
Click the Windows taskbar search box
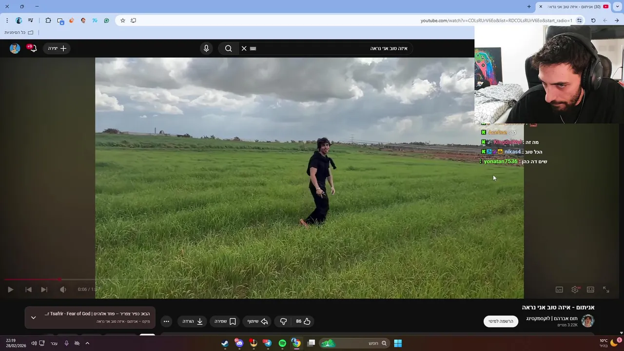coord(354,343)
